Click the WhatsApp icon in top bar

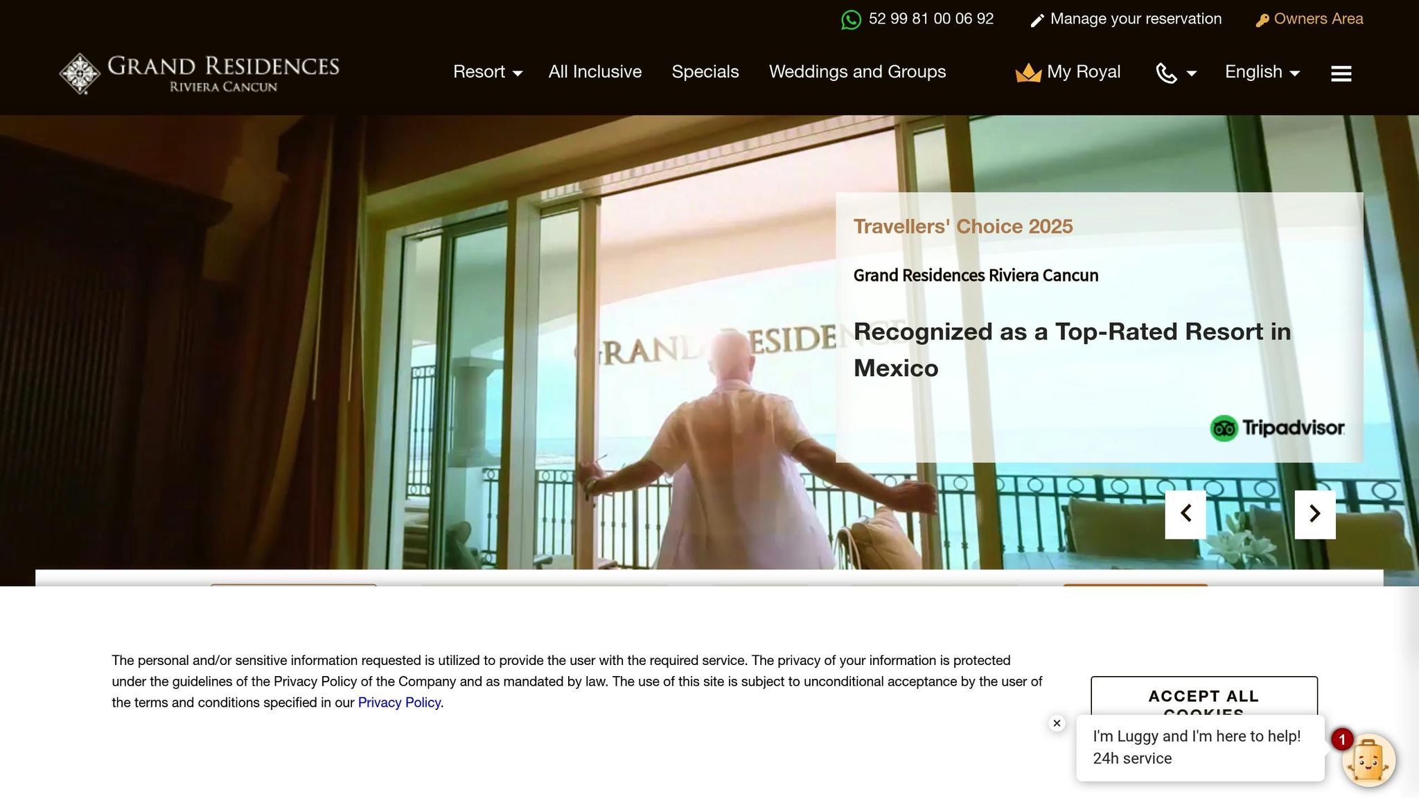(x=851, y=19)
